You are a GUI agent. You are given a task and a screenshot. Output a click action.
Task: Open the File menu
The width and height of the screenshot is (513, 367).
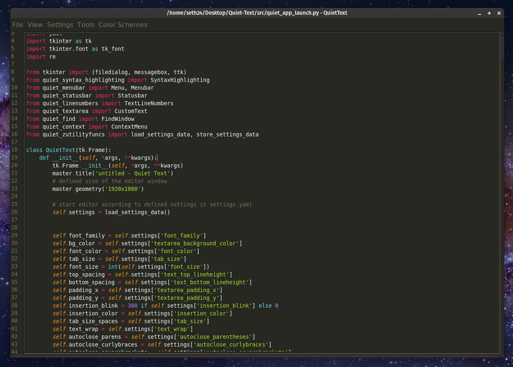click(x=18, y=25)
